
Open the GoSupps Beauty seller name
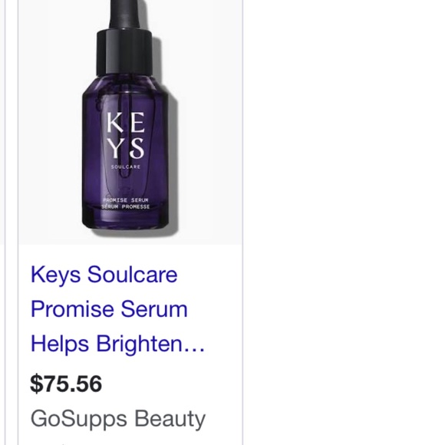tap(118, 419)
